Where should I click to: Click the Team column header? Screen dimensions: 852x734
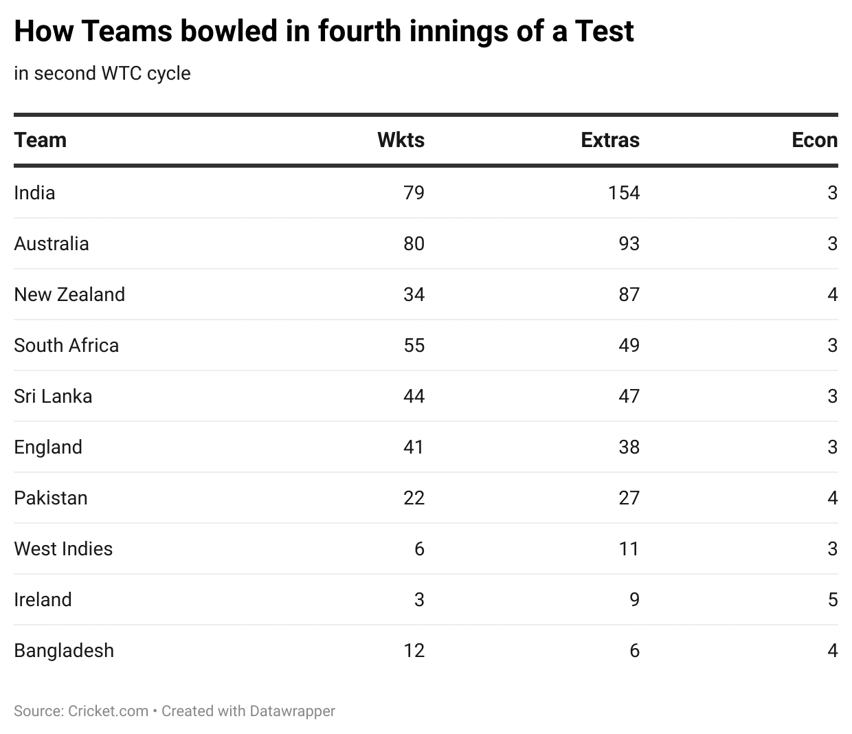point(41,140)
